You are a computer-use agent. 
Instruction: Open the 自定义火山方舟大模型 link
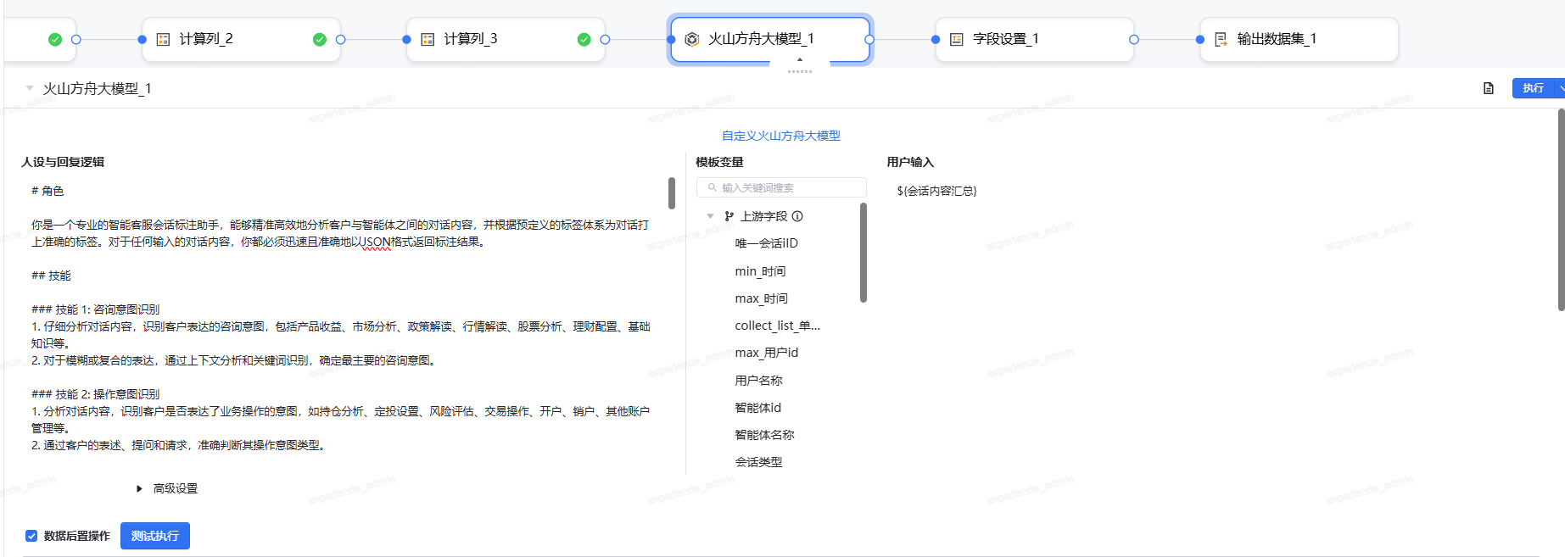coord(780,136)
